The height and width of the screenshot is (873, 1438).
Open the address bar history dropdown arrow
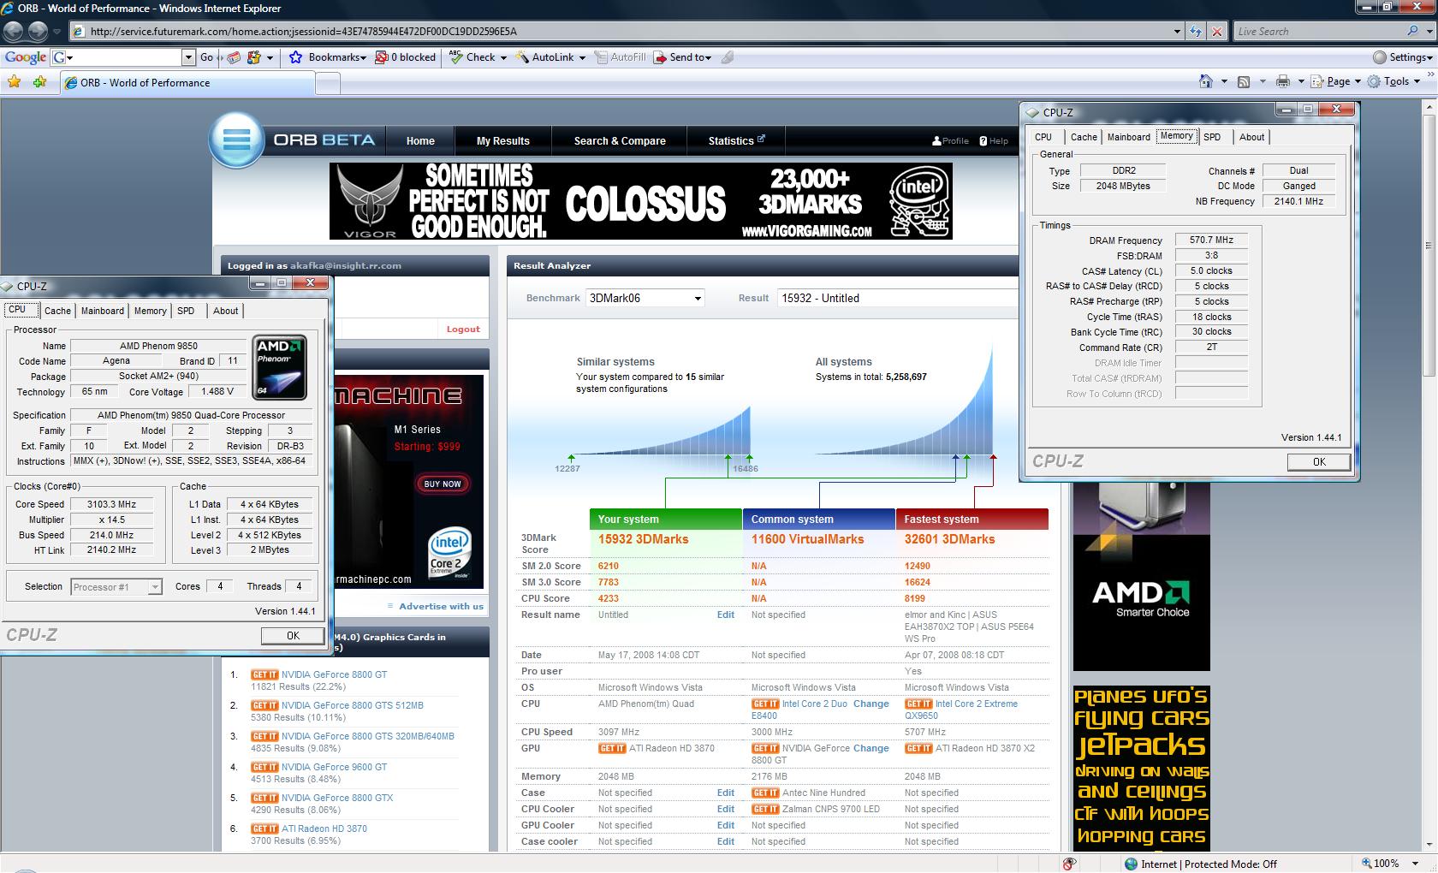[x=1177, y=32]
